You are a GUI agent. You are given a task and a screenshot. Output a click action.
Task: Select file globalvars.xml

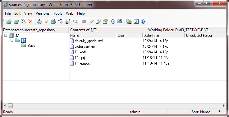(x=85, y=46)
